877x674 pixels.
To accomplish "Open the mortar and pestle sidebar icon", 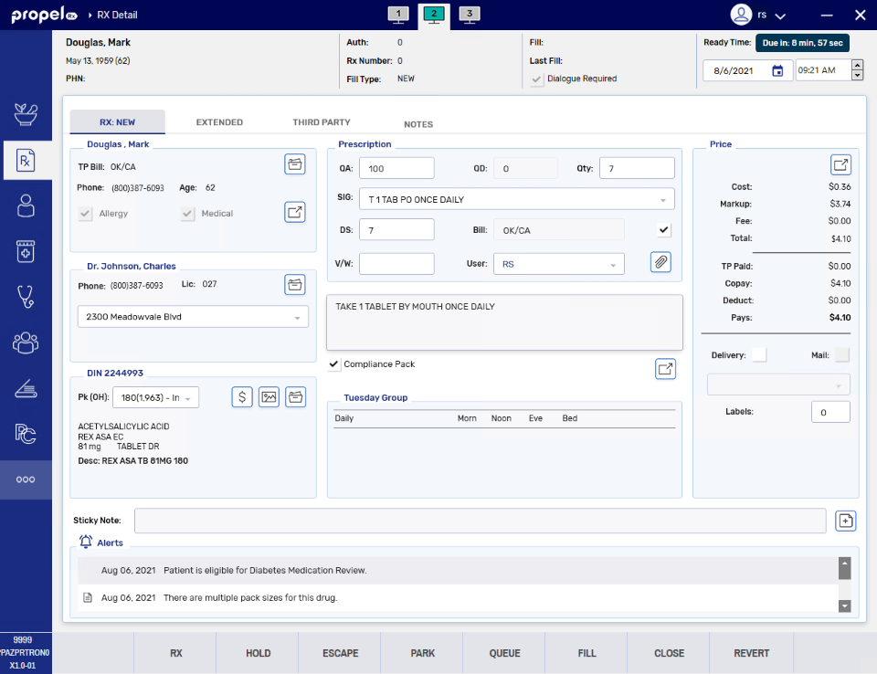I will pos(26,114).
